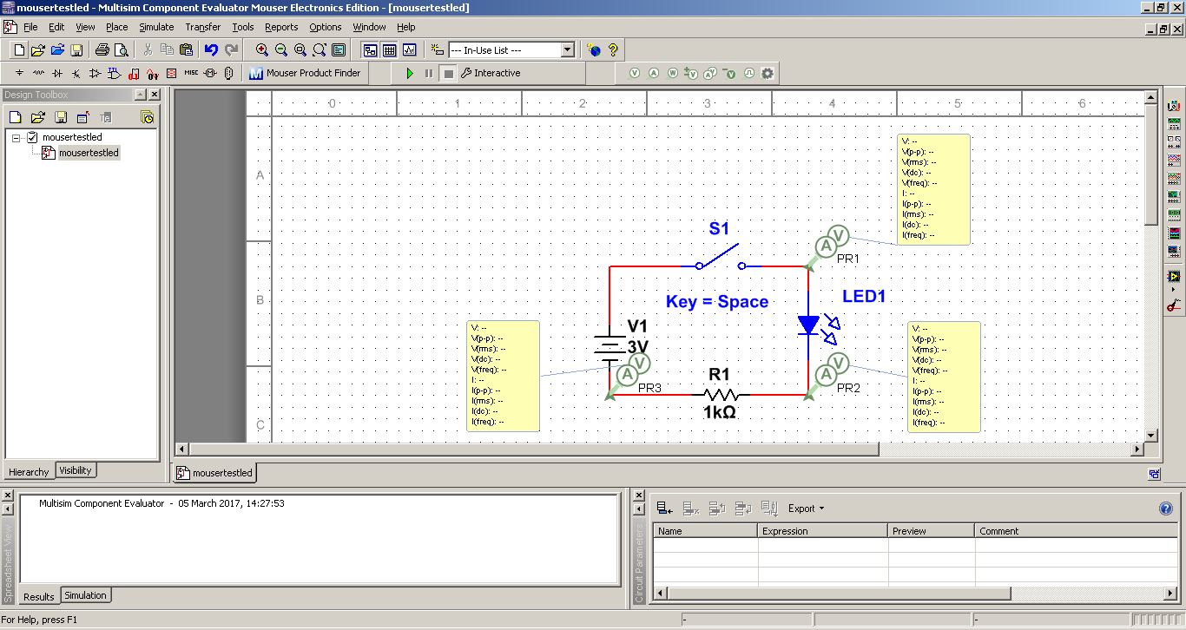Open the Transfer menu
Screen dimensions: 1186x630
203,27
